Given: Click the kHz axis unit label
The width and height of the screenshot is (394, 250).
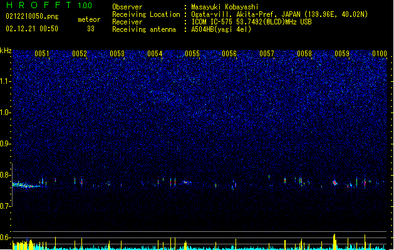Looking at the screenshot, I should pos(6,51).
